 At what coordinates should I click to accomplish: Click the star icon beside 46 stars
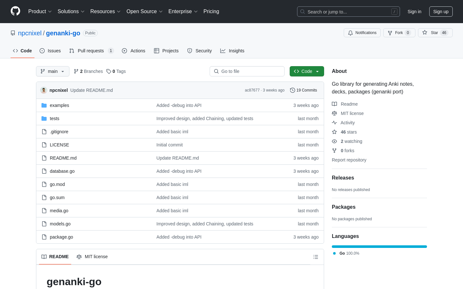click(x=334, y=132)
